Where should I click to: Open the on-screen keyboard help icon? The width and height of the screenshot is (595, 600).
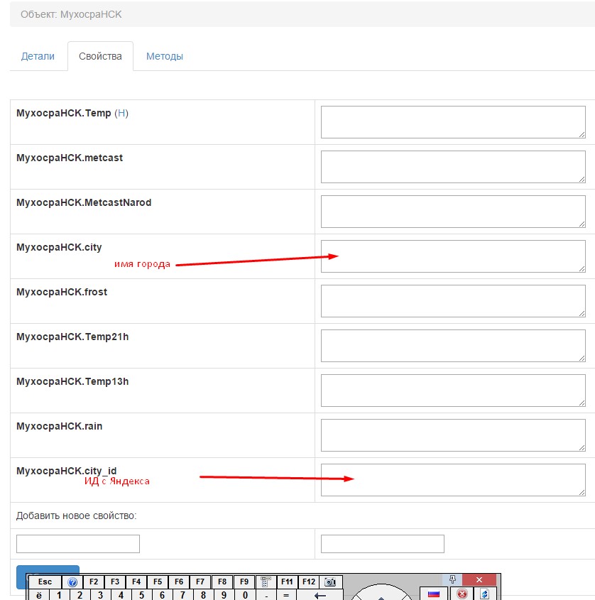coord(72,582)
